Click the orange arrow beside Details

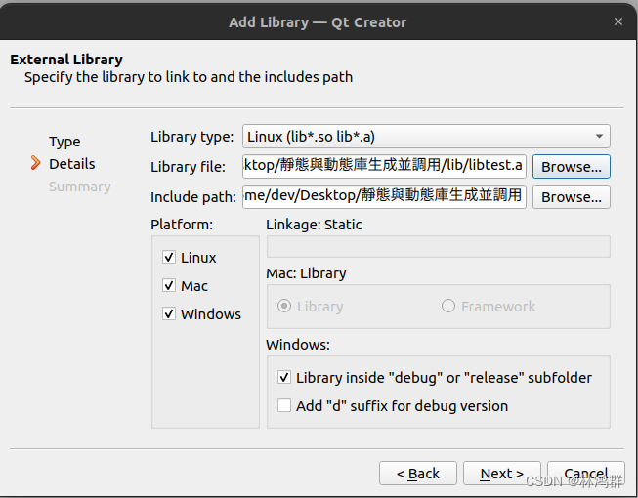pyautogui.click(x=36, y=163)
